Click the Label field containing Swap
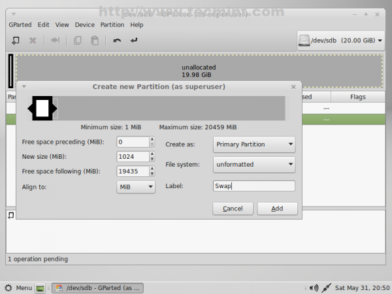392x294 pixels. coord(254,186)
